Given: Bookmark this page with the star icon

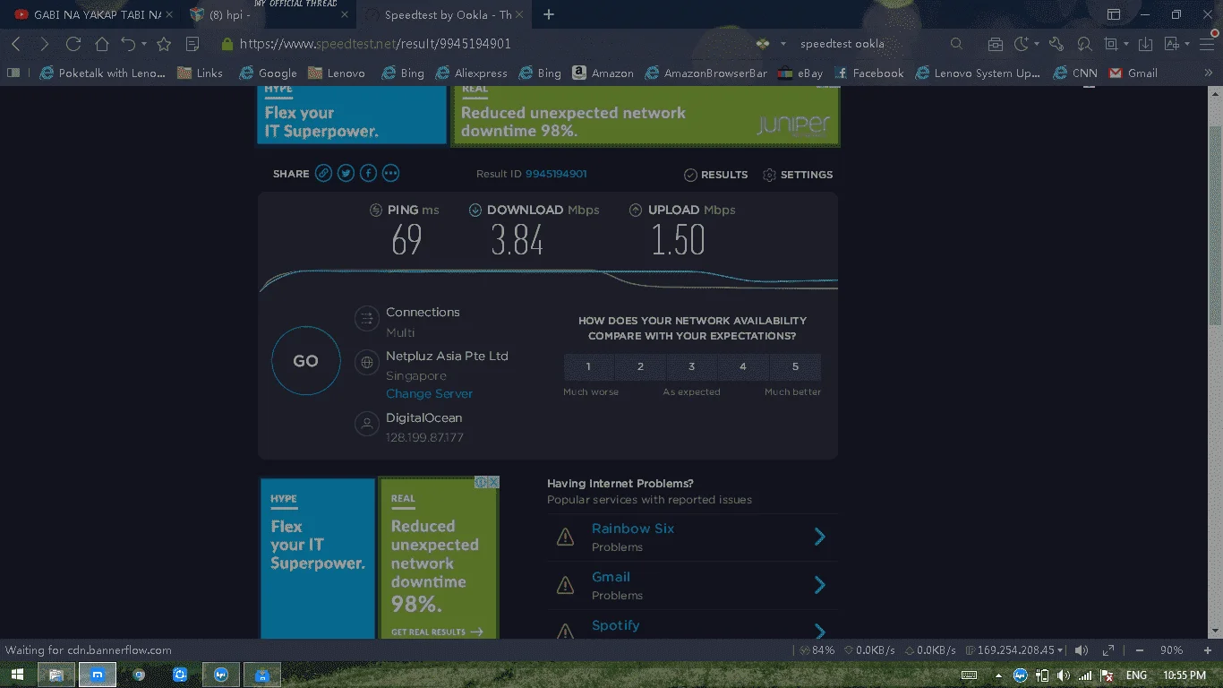Looking at the screenshot, I should 164,44.
